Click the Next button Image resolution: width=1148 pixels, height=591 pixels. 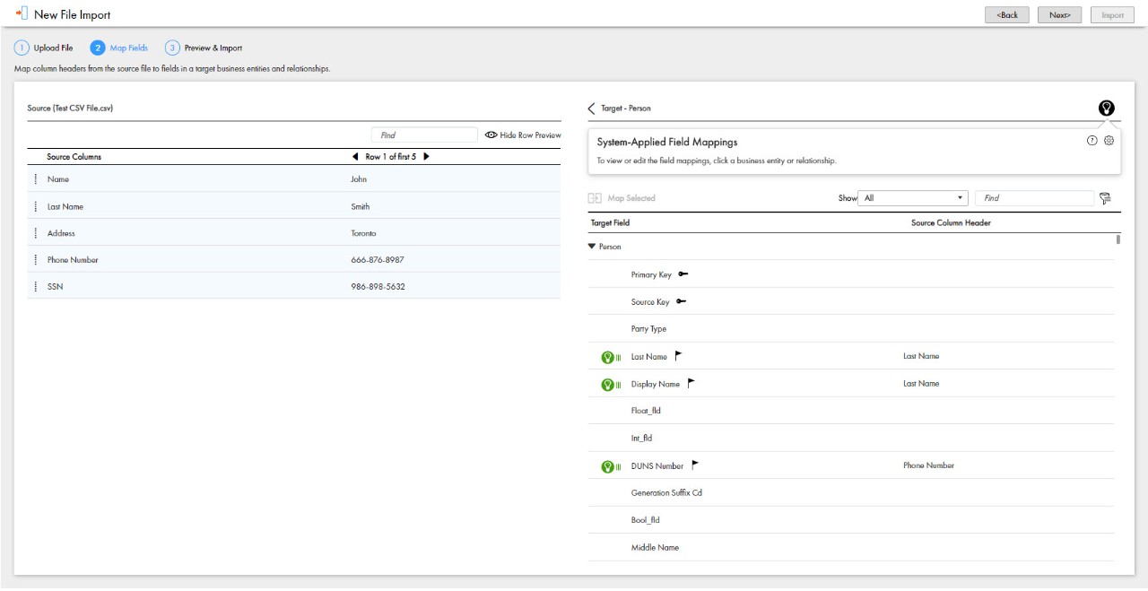pyautogui.click(x=1059, y=15)
